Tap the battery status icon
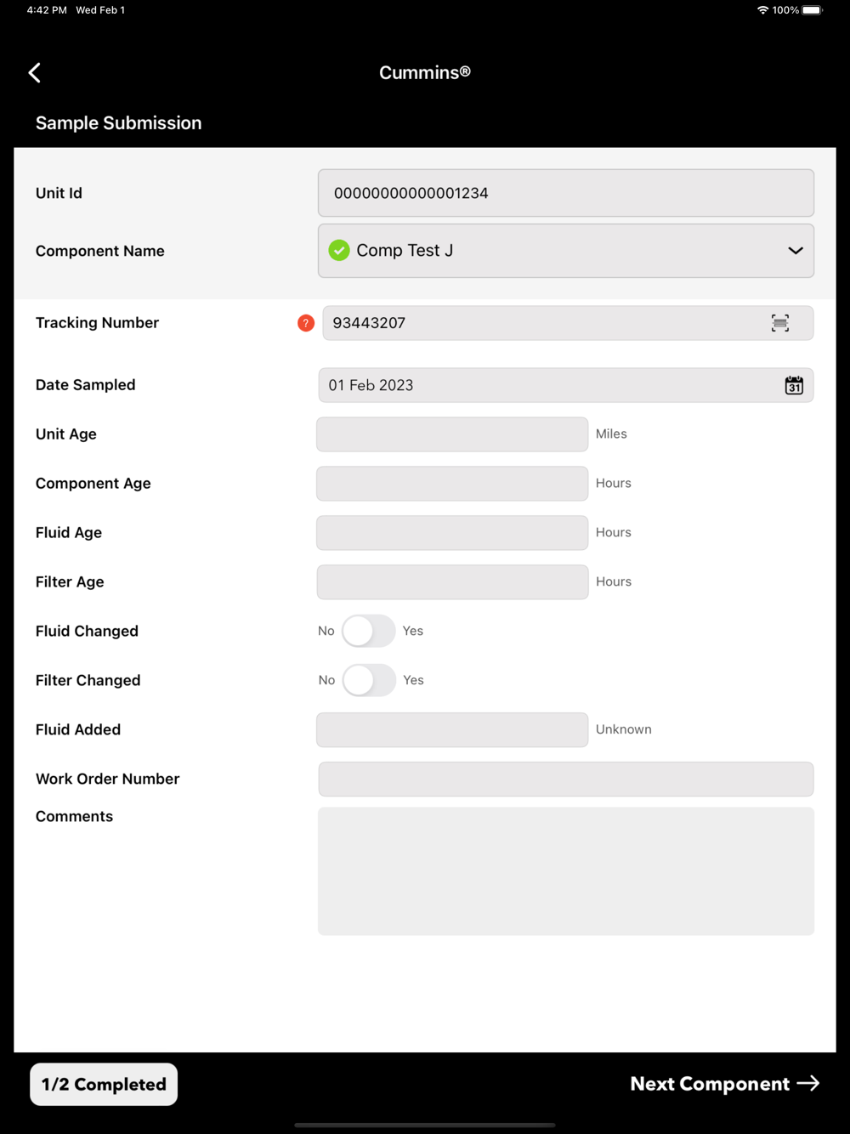This screenshot has width=850, height=1134. tap(813, 10)
